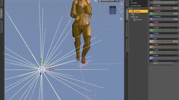The image size is (179, 100).
Task: Click the Z Translate move icon
Action: pos(151,19)
